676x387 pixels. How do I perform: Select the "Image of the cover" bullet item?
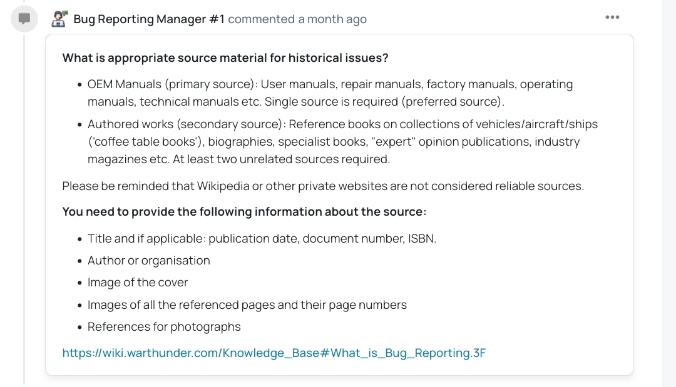tap(138, 283)
